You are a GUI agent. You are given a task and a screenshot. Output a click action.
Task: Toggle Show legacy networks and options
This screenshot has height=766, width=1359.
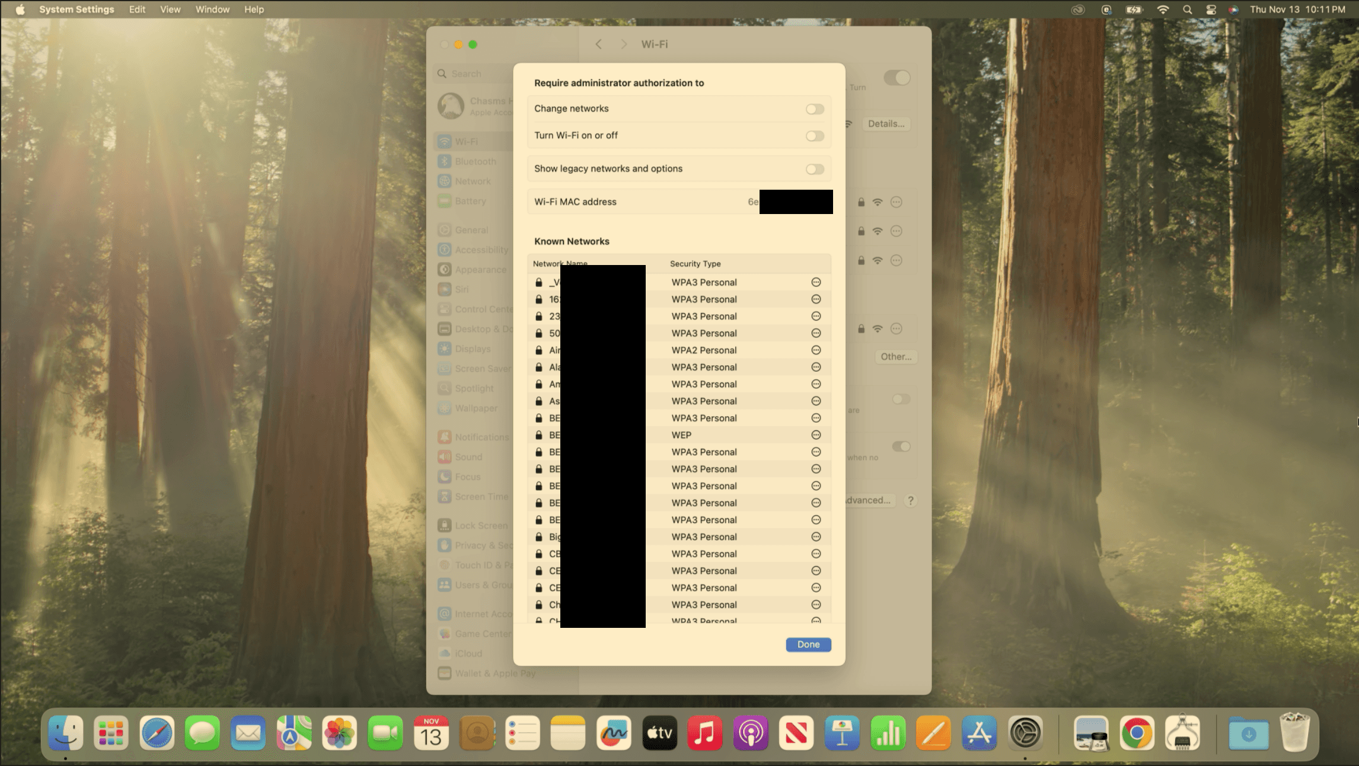click(815, 169)
